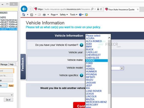
Task: Select JEEP in make list
Action: tap(89, 85)
